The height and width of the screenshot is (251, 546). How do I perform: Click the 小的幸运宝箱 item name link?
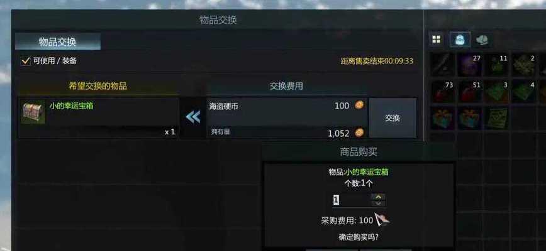71,106
